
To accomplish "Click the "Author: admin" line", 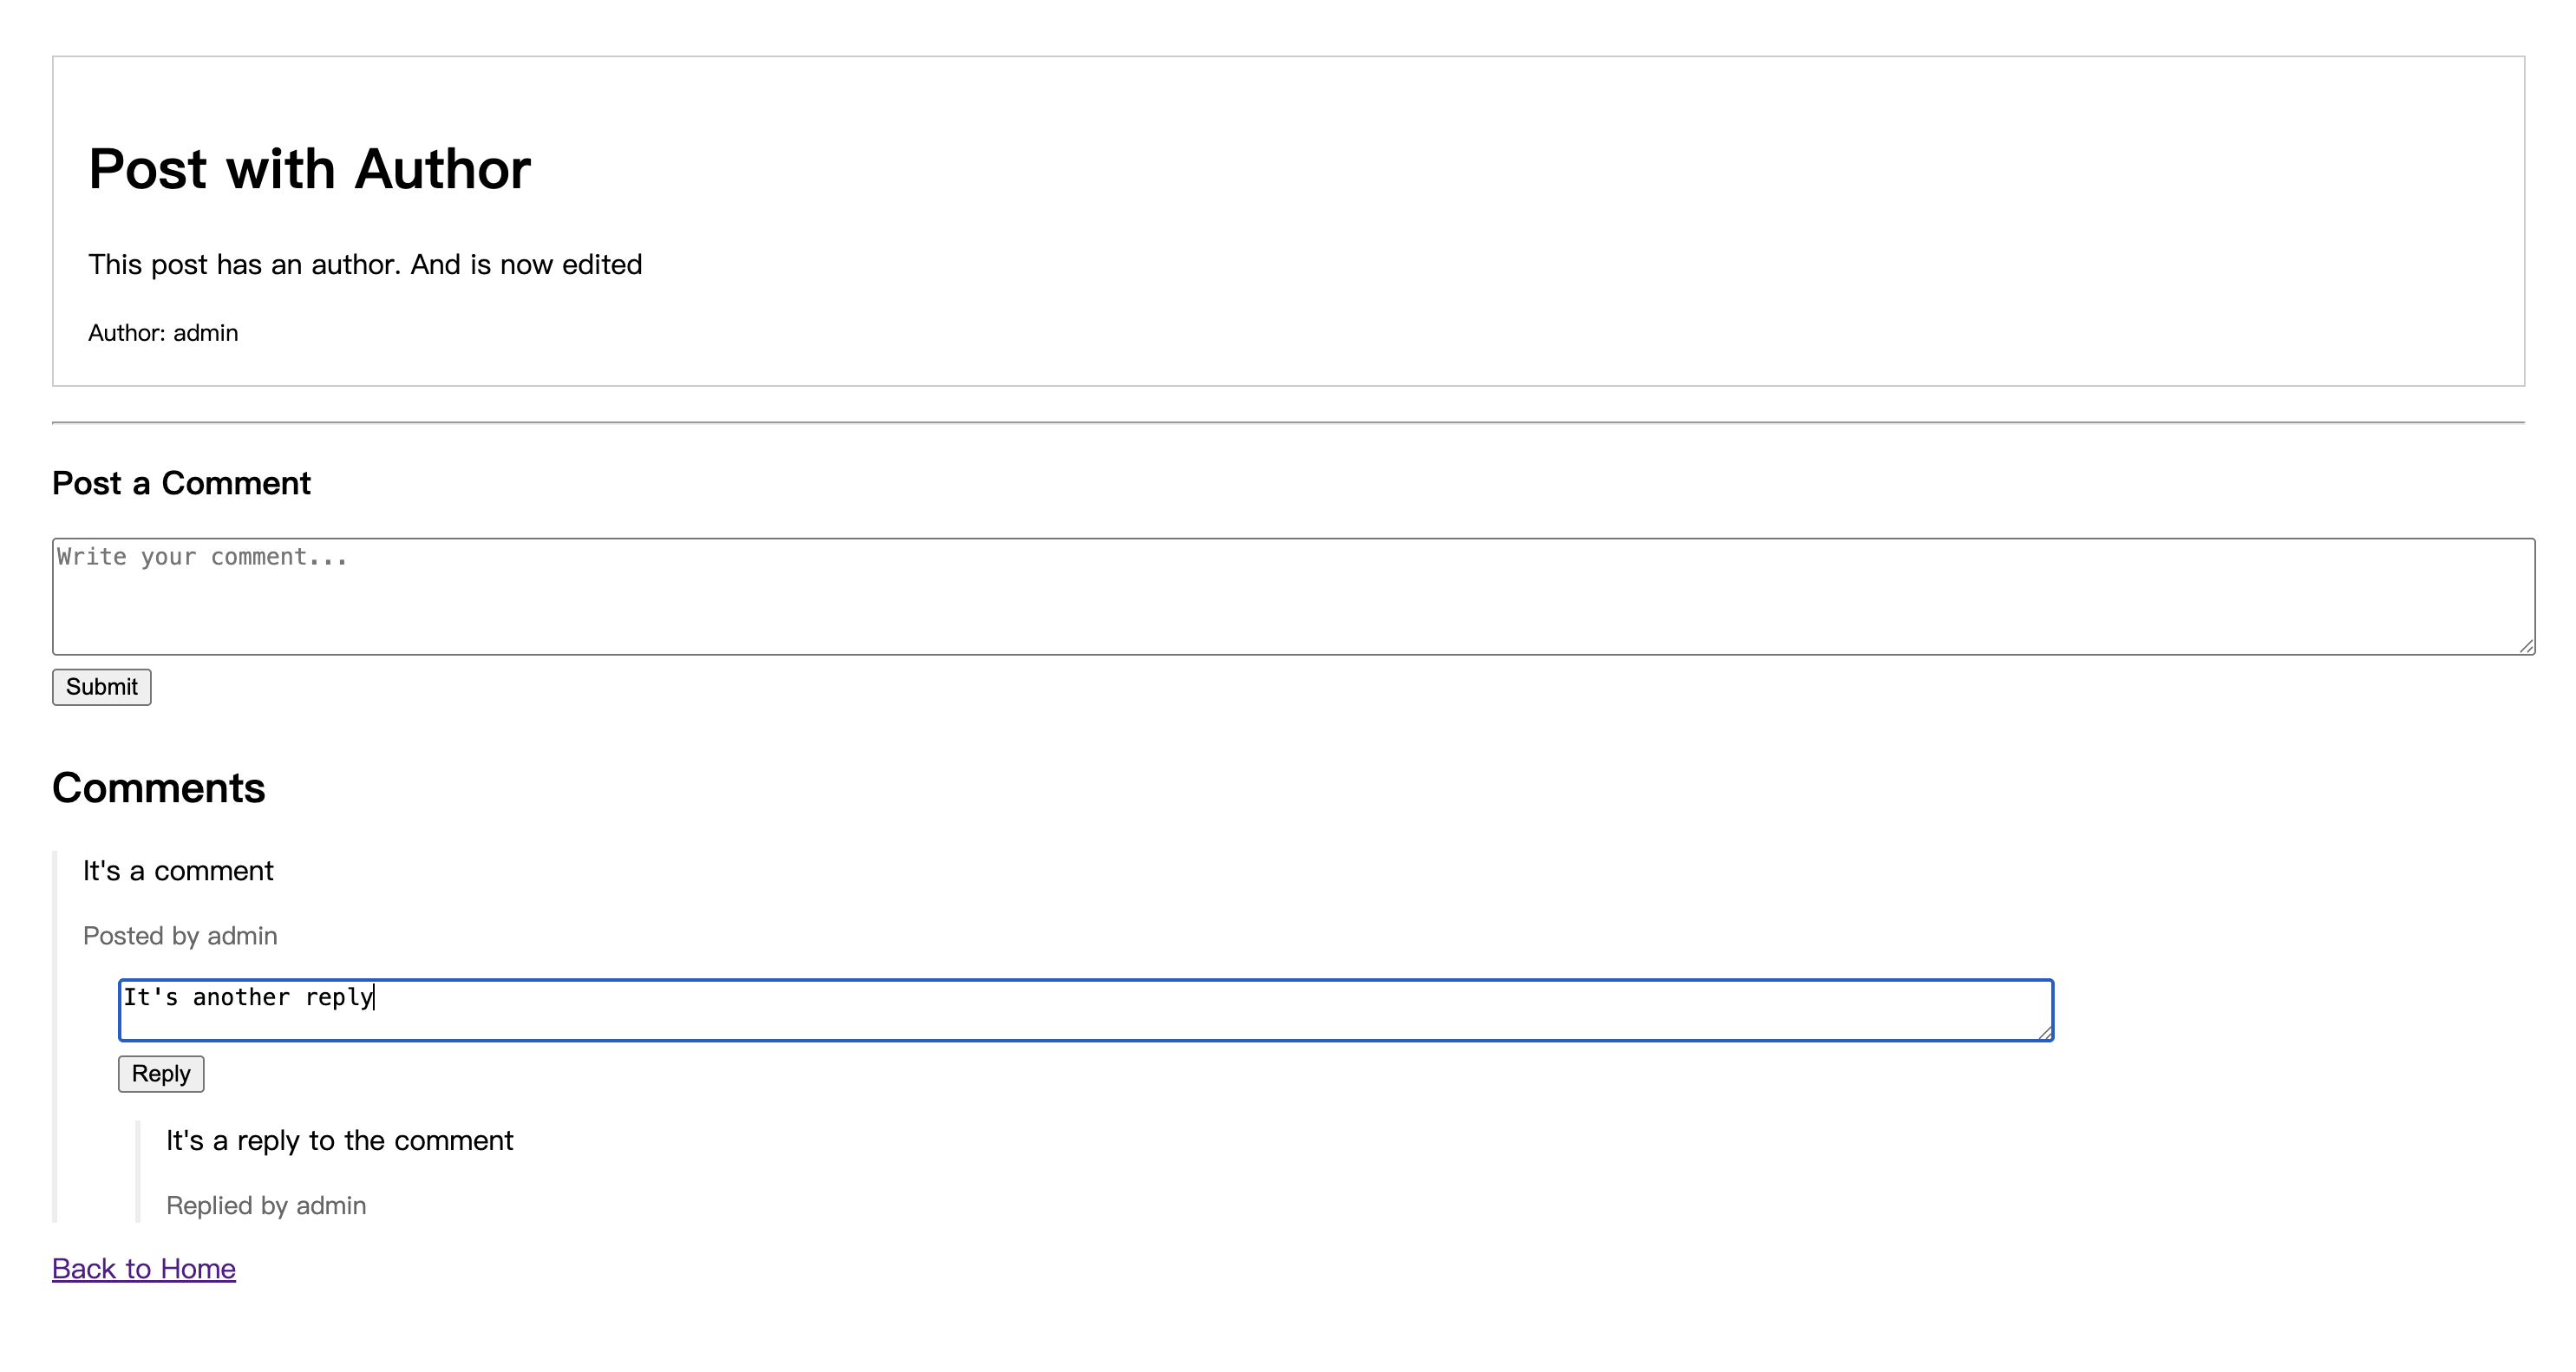I will tap(163, 333).
